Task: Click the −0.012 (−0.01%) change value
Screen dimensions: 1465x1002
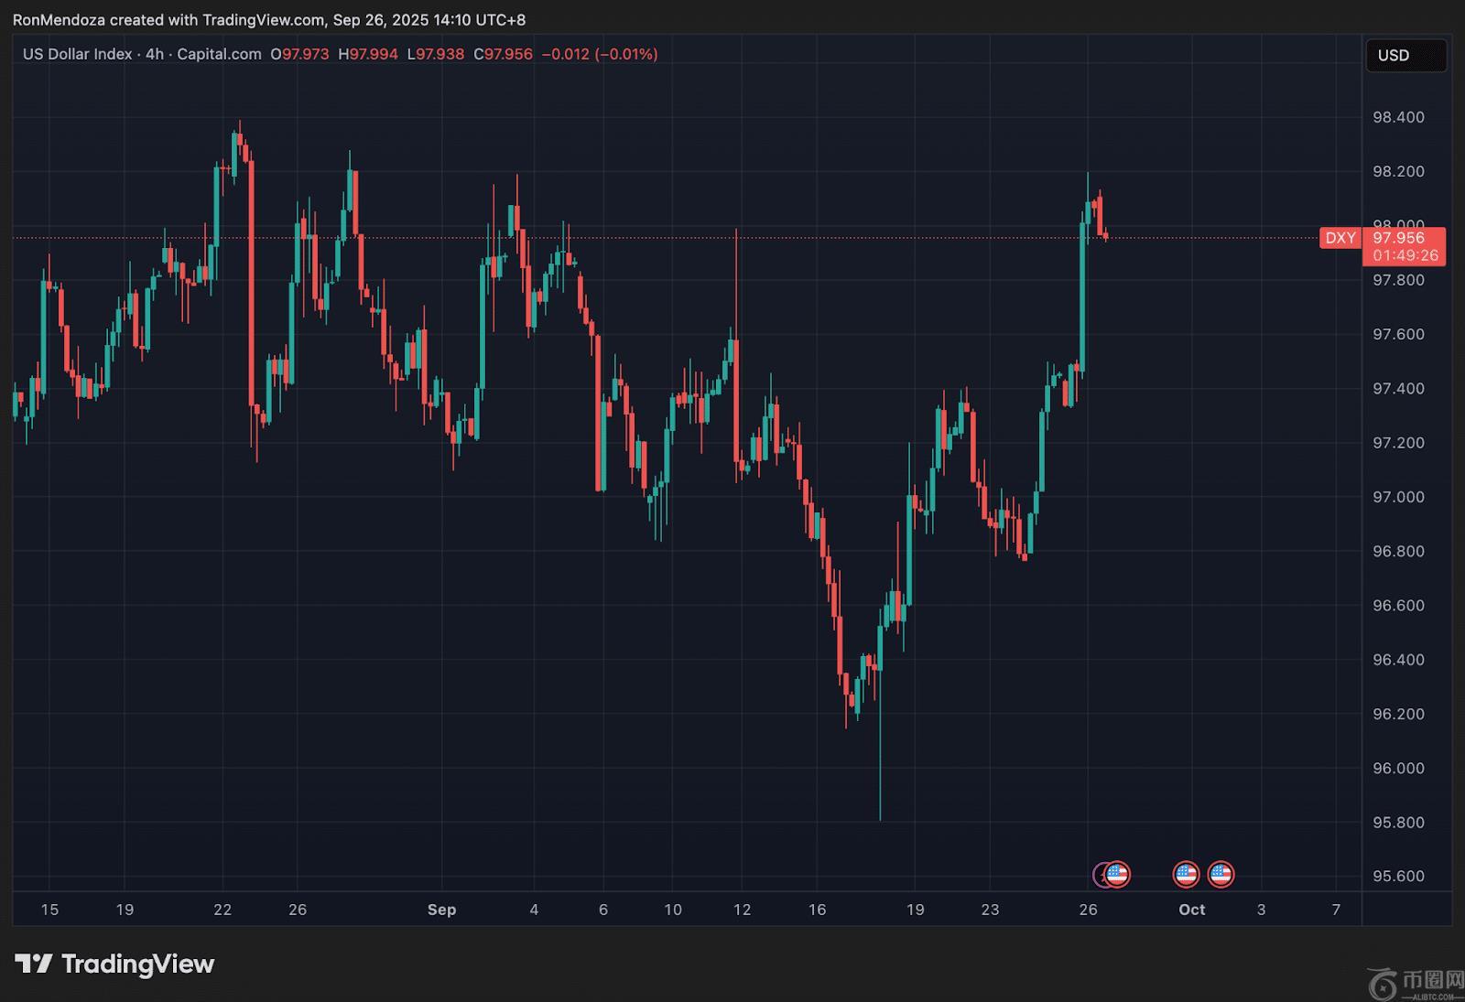Action: click(600, 54)
